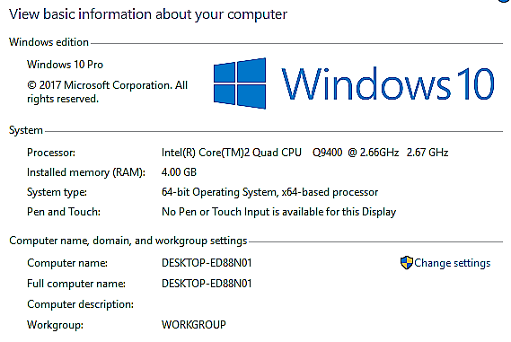This screenshot has width=511, height=342.
Task: Click the WORKGROUP value
Action: [x=194, y=325]
